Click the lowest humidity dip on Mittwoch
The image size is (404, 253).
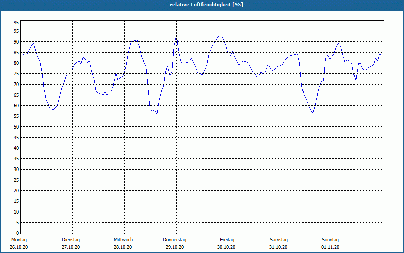[157, 114]
